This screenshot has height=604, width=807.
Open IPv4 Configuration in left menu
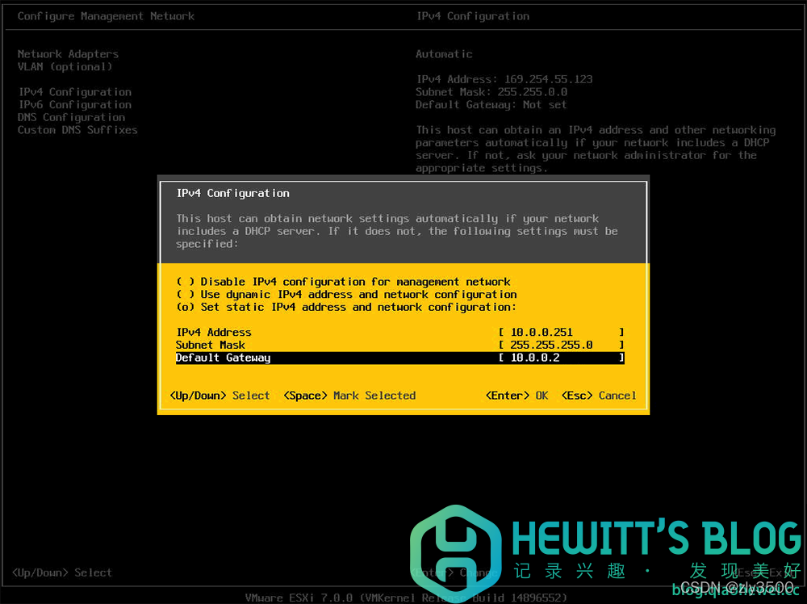(74, 92)
